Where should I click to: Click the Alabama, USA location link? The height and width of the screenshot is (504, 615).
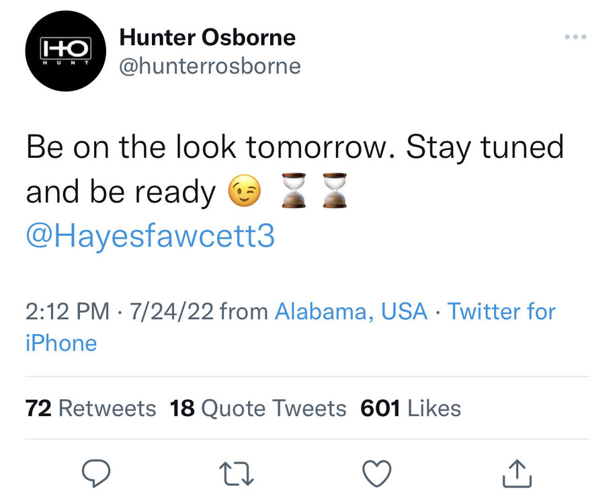click(351, 312)
